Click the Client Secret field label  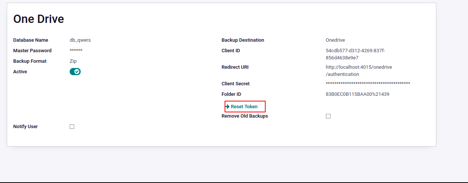236,84
